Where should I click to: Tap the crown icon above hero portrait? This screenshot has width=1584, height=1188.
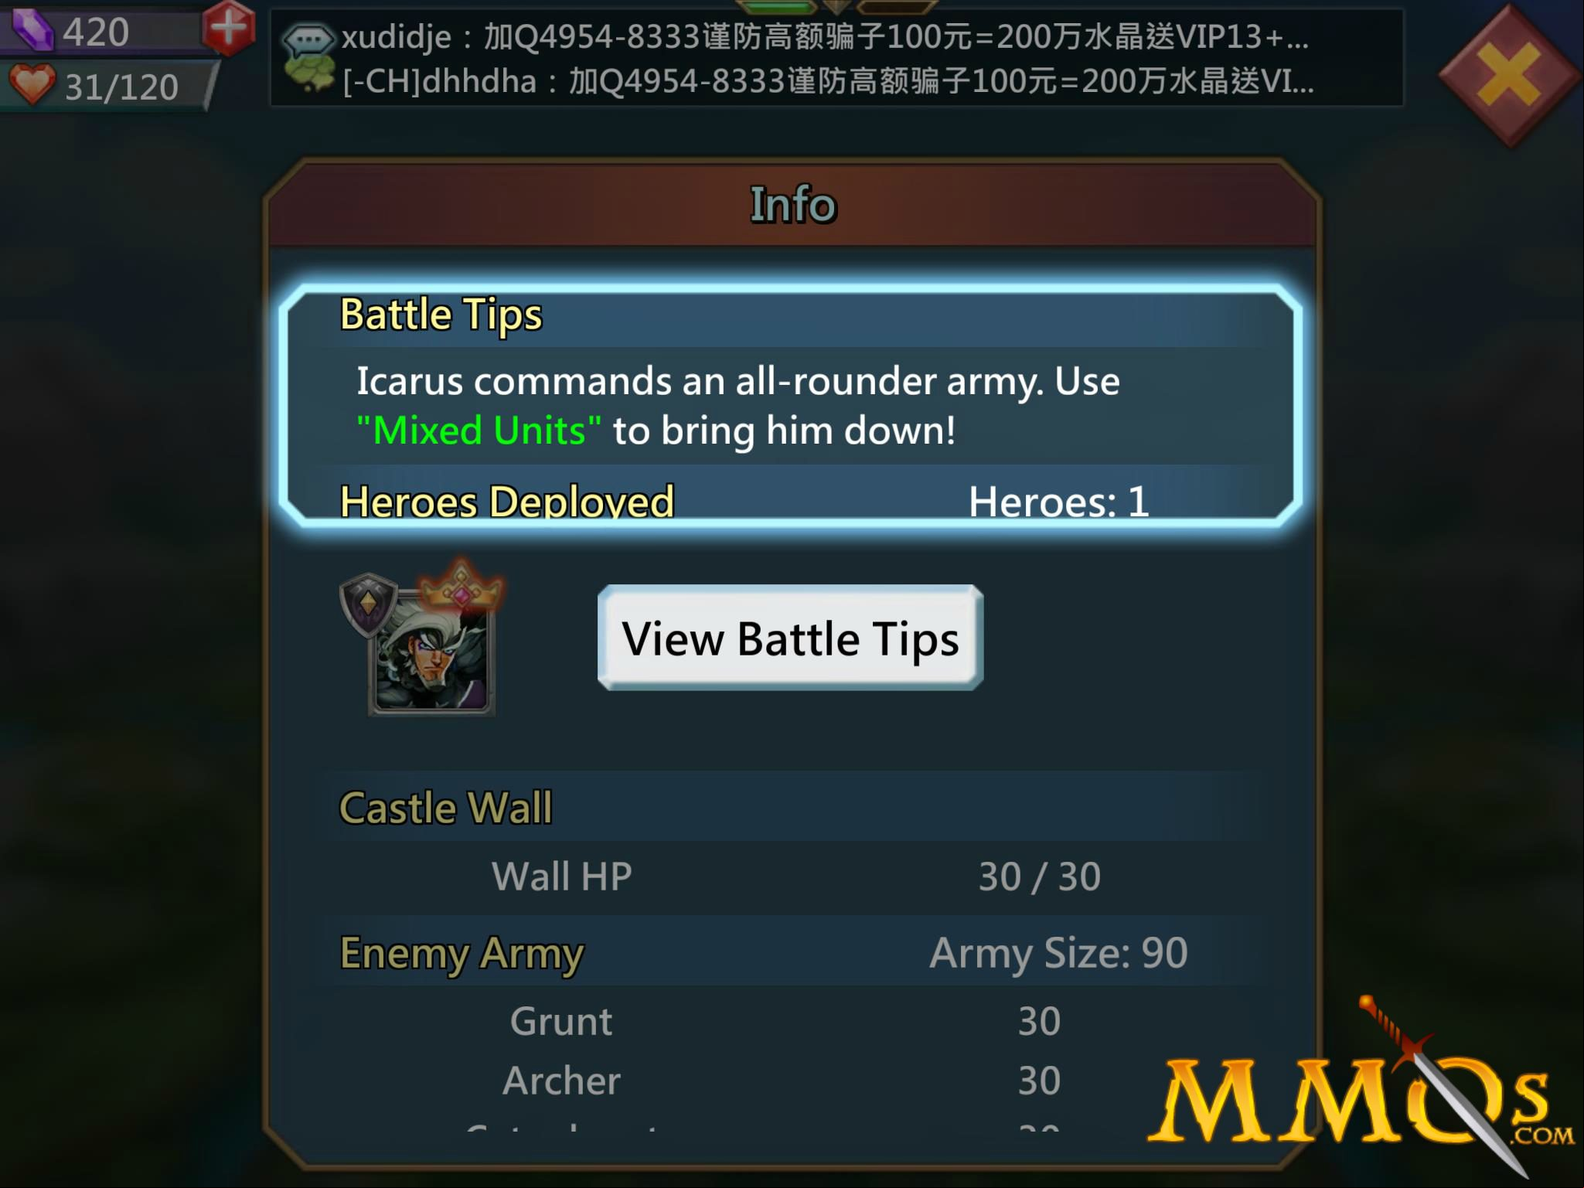click(461, 584)
